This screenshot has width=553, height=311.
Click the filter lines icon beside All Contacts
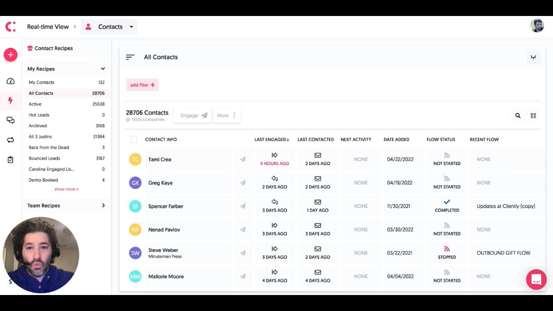tap(130, 57)
